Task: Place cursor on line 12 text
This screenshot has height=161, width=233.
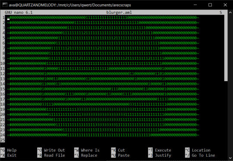Action: pyautogui.click(x=103, y=73)
